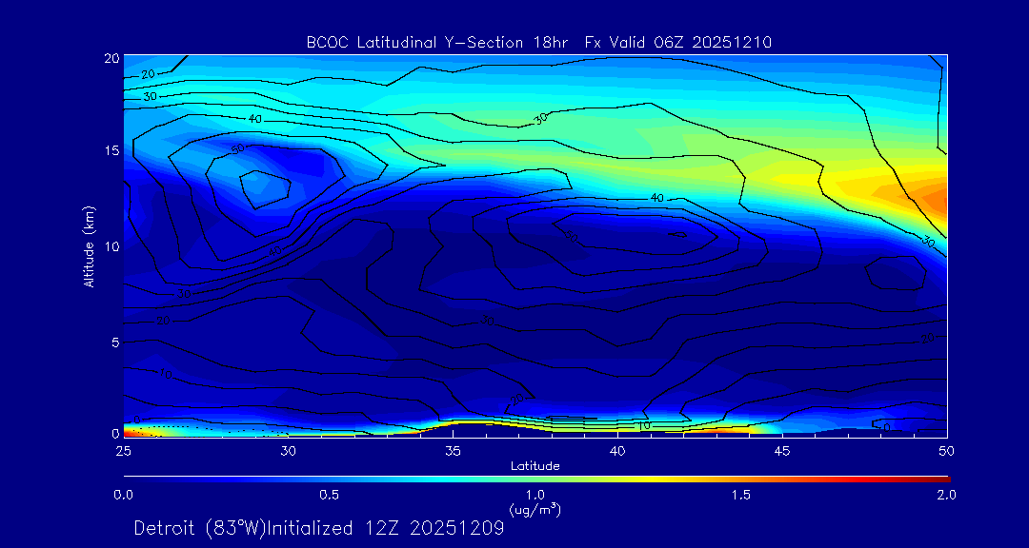Click the "Initialized 12Z 20251209" footer text
The width and height of the screenshot is (1029, 548).
pos(386,528)
